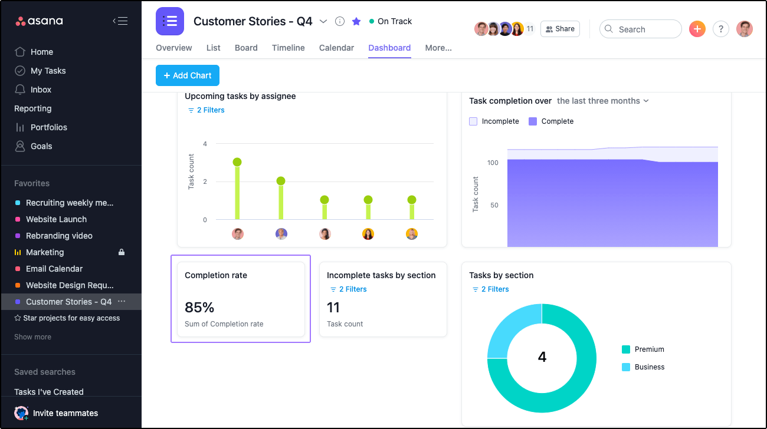
Task: Open the Goals icon in sidebar
Action: click(x=21, y=146)
